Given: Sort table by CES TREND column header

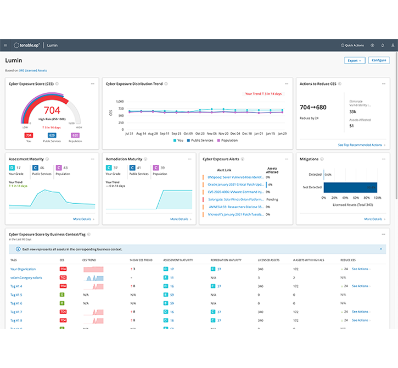Looking at the screenshot, I should [x=89, y=260].
